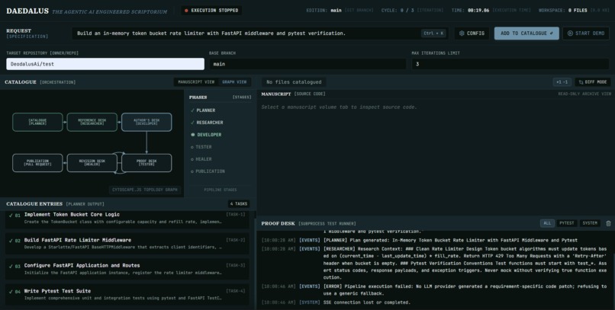Start the demo with START DEMO
Screen dimensions: 615x310
point(586,34)
